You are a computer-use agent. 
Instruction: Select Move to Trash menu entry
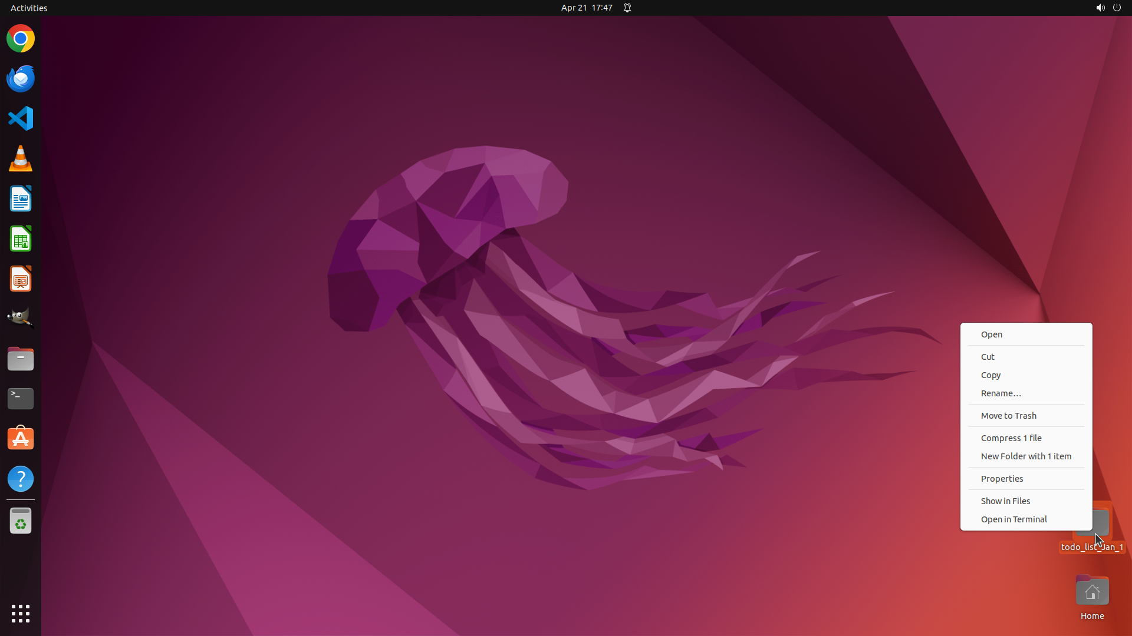(1008, 416)
